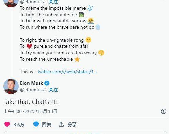Open the quoted tweet's avatar at top

tap(11, 3)
